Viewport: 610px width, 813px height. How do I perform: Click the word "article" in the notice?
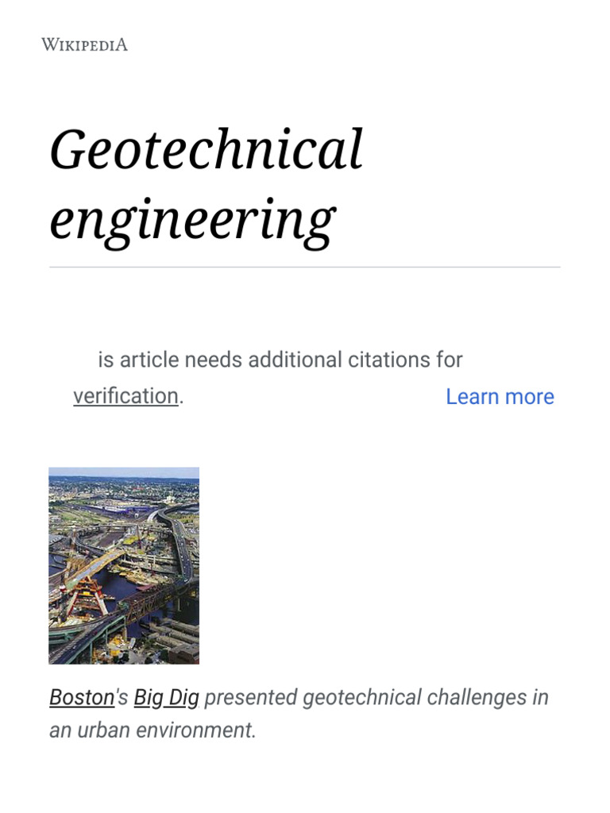point(149,360)
